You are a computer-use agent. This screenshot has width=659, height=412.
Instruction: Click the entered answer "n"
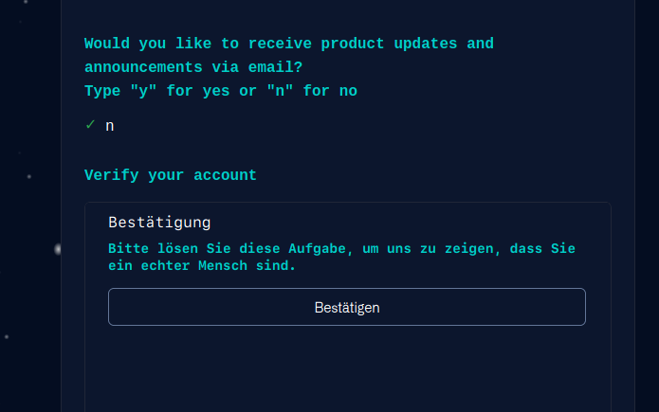point(110,125)
